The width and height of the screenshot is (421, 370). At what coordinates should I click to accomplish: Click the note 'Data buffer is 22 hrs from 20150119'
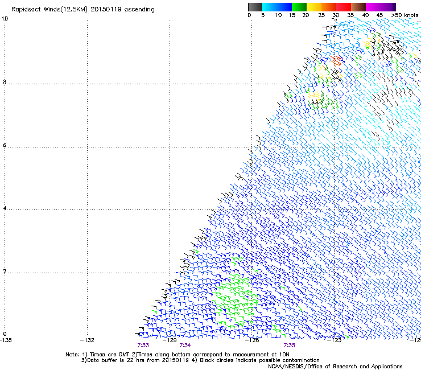(137, 360)
